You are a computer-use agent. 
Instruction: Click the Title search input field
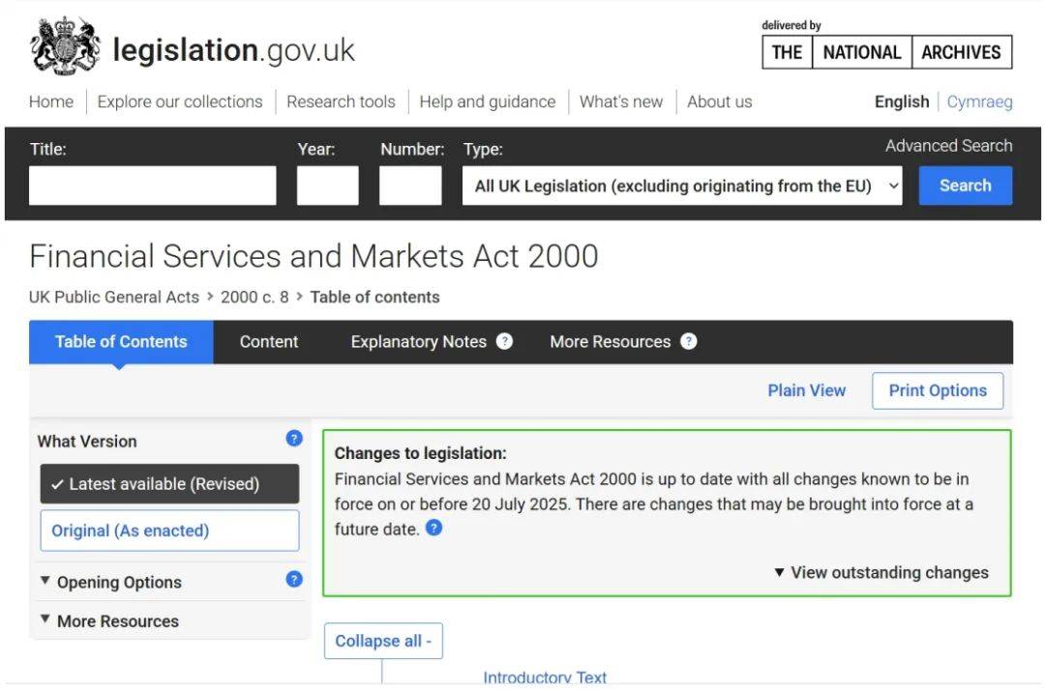(x=153, y=186)
